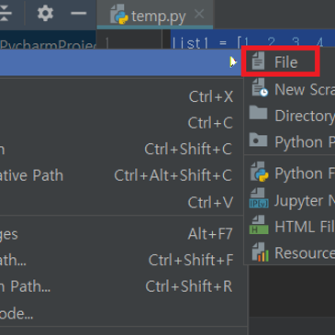This screenshot has width=335, height=335.
Task: Open the settings gear in project panel
Action: tap(45, 14)
